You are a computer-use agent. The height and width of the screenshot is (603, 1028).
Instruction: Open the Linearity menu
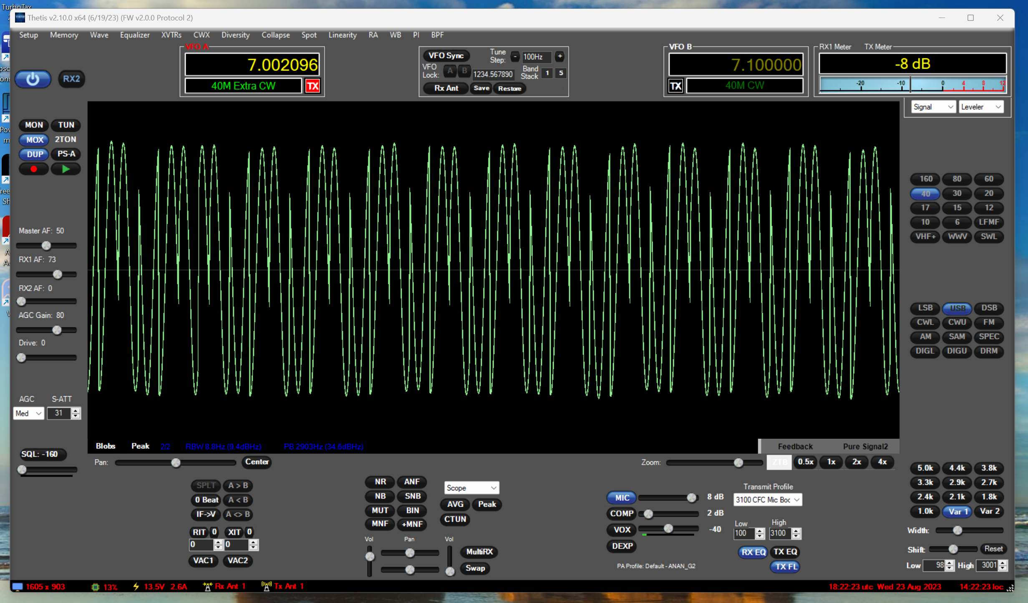[342, 35]
